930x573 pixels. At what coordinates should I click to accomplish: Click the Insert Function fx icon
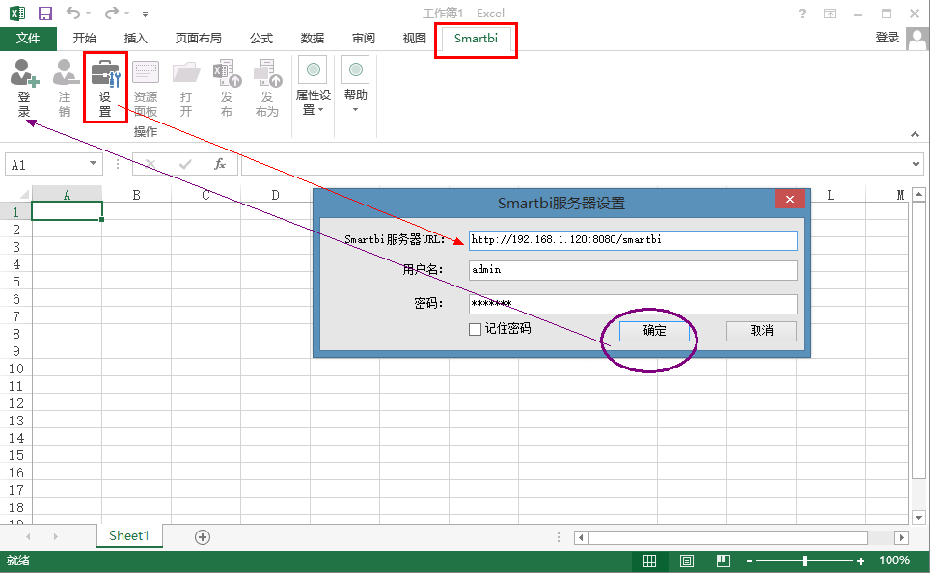pos(220,164)
